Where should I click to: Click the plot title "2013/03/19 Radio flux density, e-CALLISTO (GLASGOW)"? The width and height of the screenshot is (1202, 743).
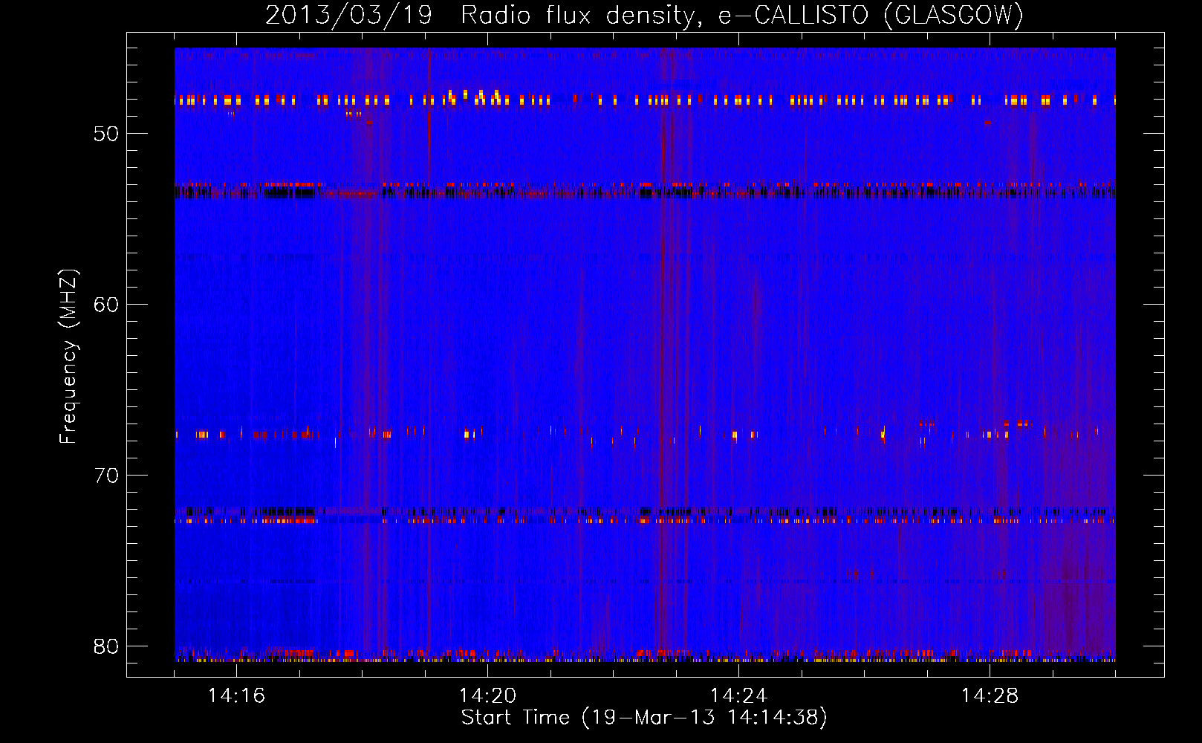tap(644, 16)
